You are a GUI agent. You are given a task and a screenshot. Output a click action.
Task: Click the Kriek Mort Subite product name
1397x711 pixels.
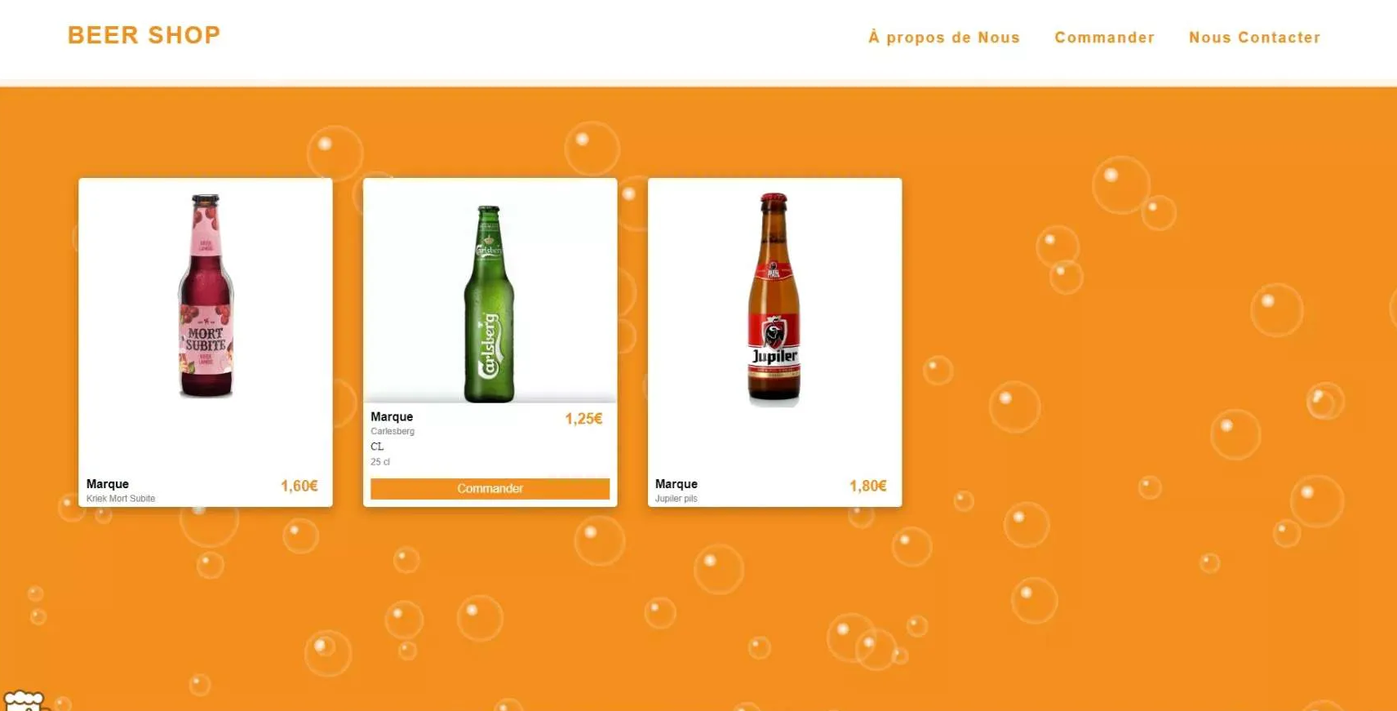(x=121, y=499)
